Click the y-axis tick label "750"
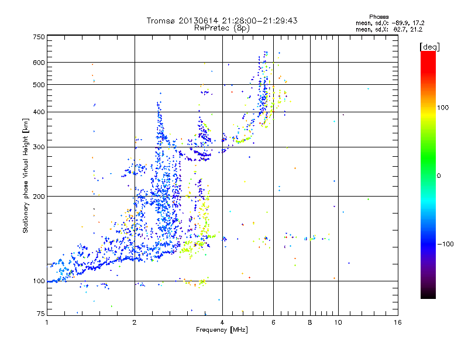 [x=39, y=37]
